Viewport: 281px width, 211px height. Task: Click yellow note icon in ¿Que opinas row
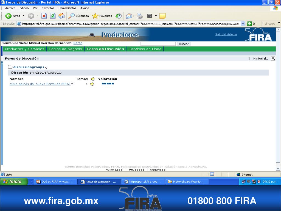[92, 84]
